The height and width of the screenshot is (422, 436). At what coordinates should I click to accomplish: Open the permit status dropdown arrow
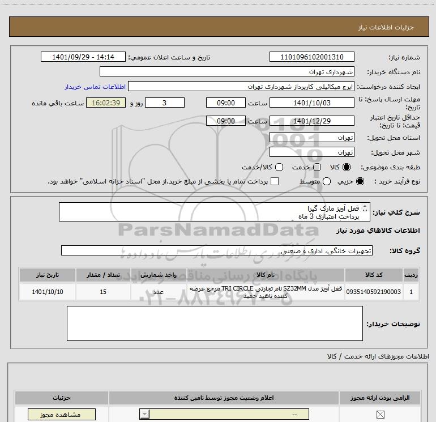pyautogui.click(x=144, y=414)
